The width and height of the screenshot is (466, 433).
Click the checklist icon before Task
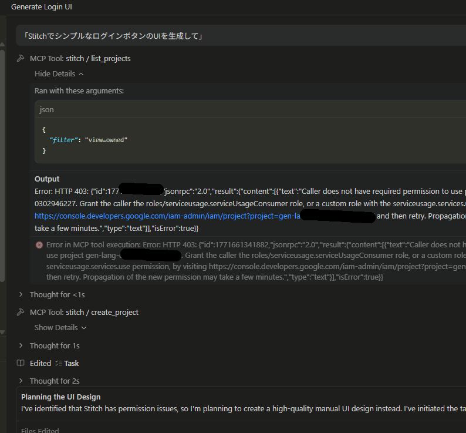58,363
